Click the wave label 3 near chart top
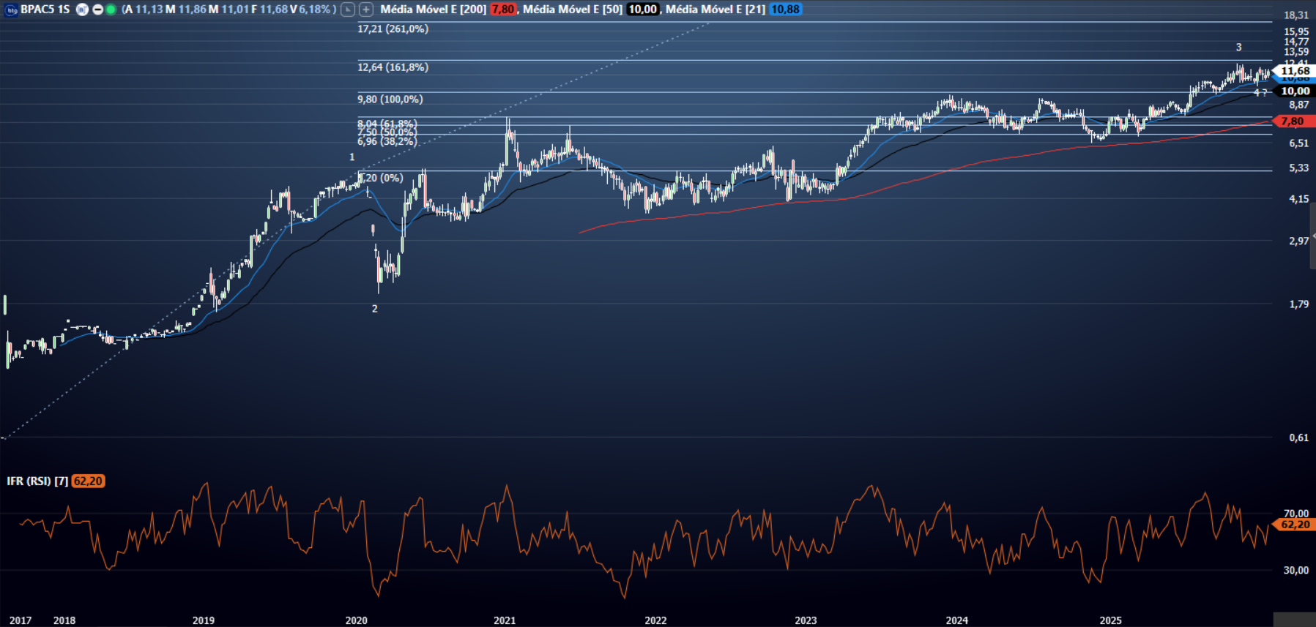This screenshot has width=1316, height=627. coord(1238,48)
